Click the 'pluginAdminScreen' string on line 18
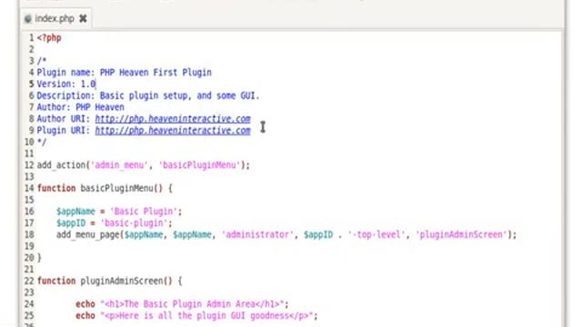The image size is (582, 327). pyautogui.click(x=461, y=234)
